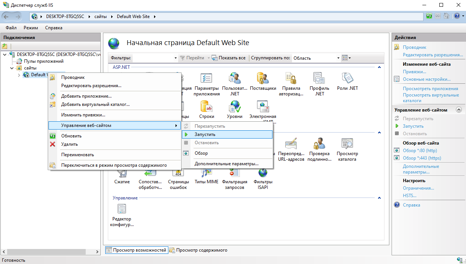Open Профиль .NET feature icon
This screenshot has width=466, height=264.
tap(319, 78)
